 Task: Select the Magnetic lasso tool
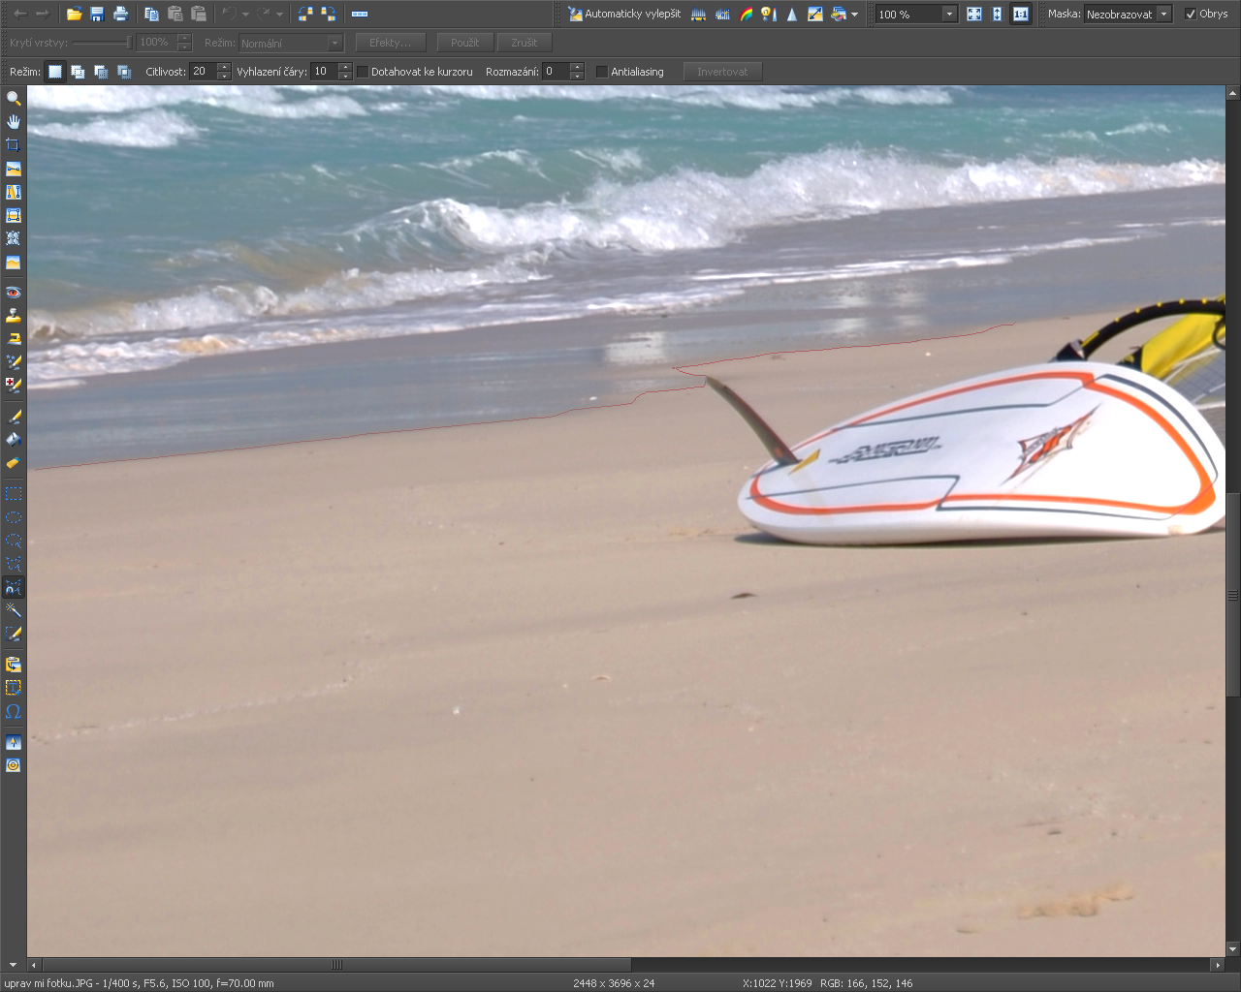tap(14, 587)
